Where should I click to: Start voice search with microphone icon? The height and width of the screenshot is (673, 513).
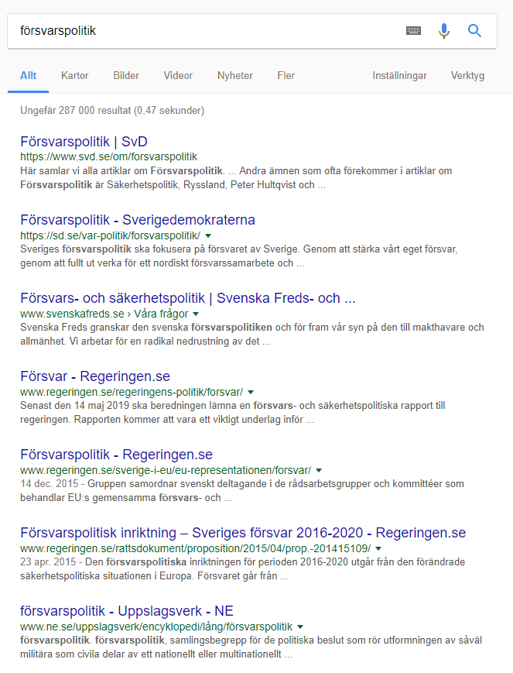pos(444,31)
